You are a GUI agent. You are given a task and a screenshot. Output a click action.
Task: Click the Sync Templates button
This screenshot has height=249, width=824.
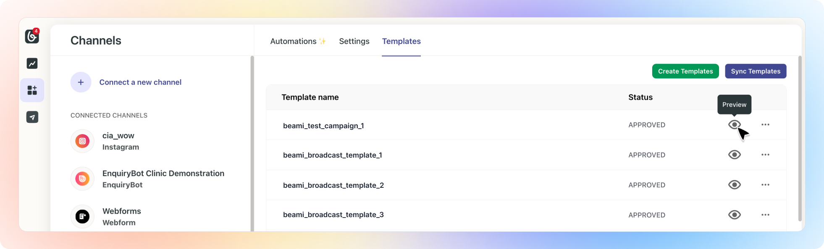coord(755,71)
